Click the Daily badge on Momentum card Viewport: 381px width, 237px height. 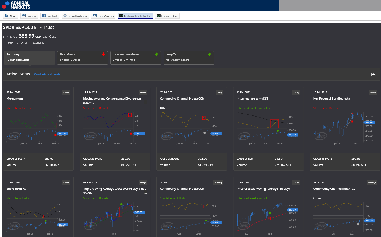66,93
